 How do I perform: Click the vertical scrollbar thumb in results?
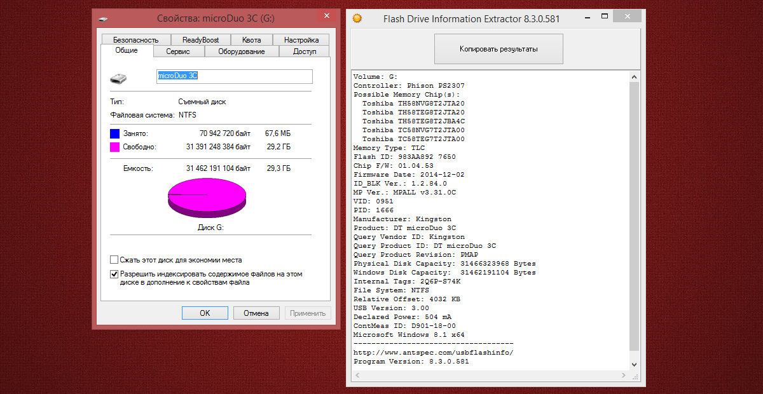click(x=633, y=216)
